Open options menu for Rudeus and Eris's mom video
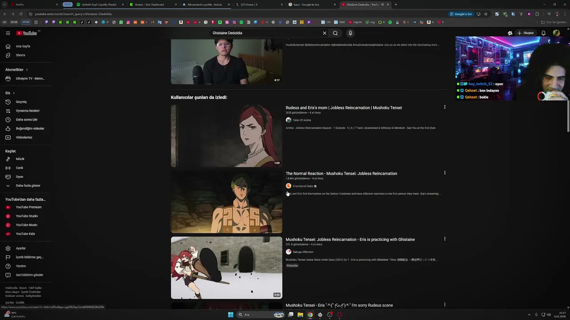Screen dimensions: 570x320 [x=444, y=107]
